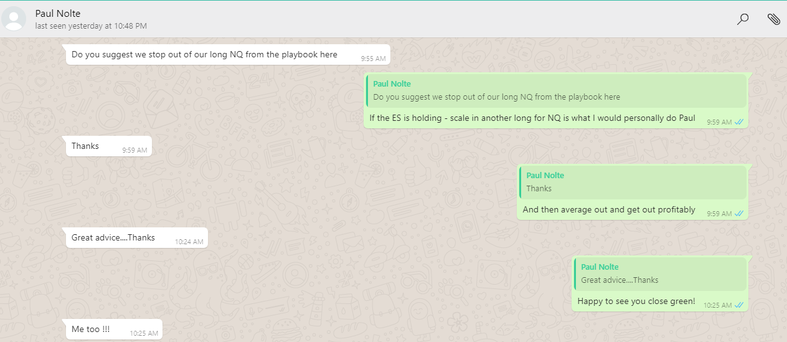Click the Paul Nolte name in header
This screenshot has height=342, width=787.
tap(58, 14)
